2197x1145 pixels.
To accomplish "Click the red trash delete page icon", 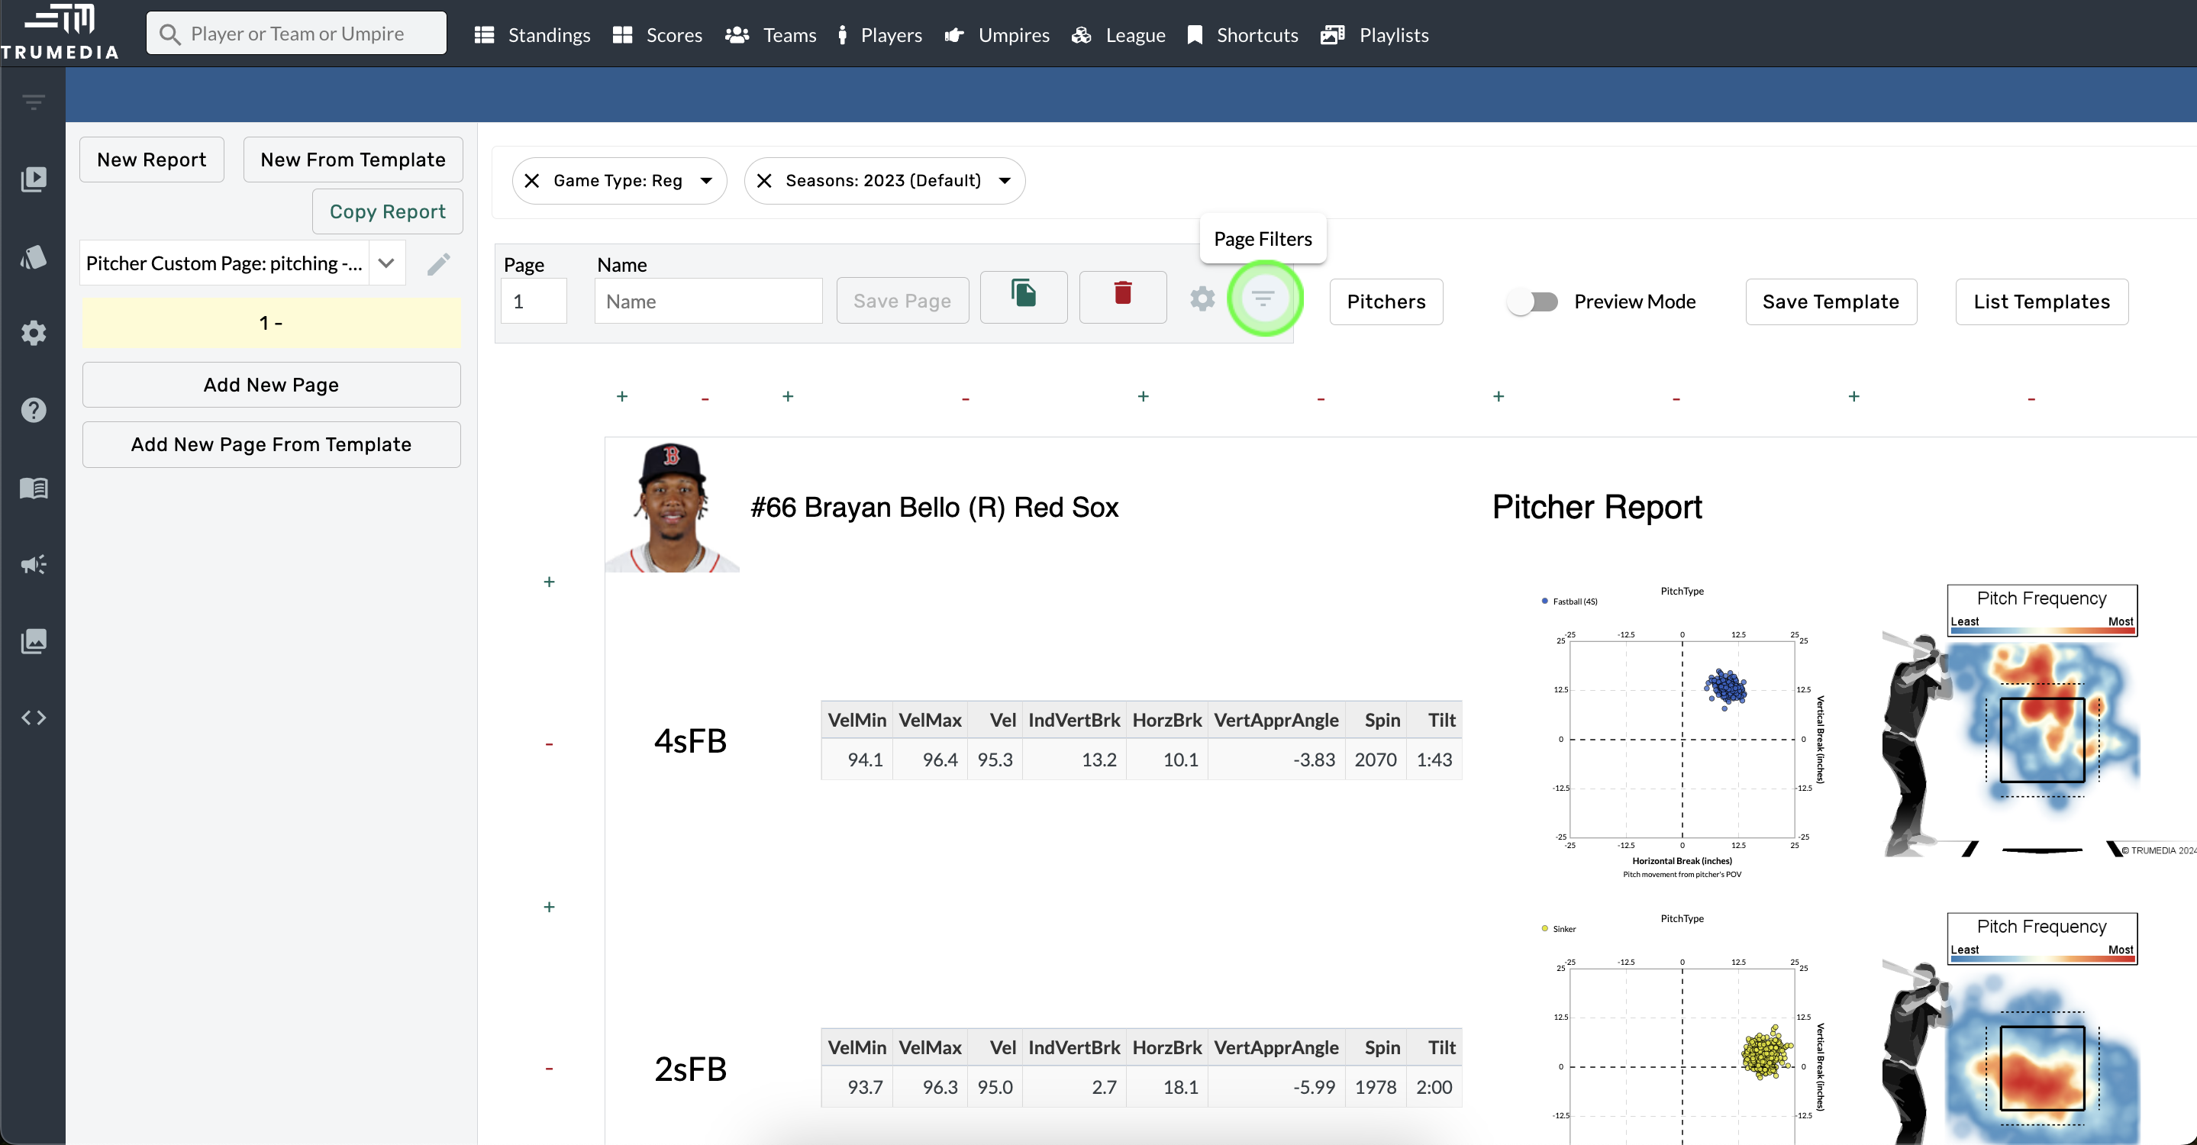I will click(1122, 295).
